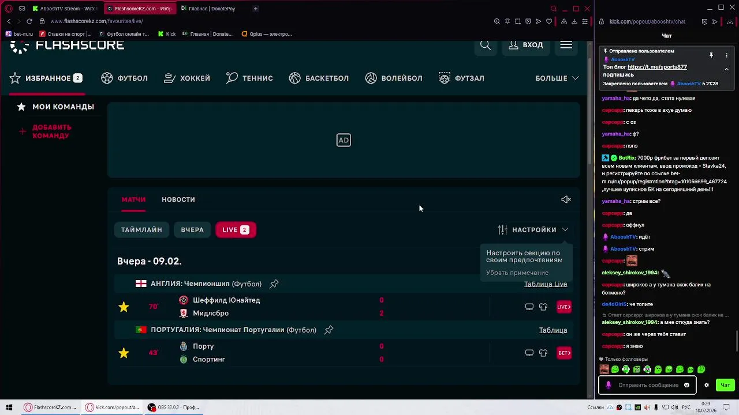This screenshot has width=739, height=415.
Task: Open the Qplus bookmark
Action: click(x=267, y=34)
